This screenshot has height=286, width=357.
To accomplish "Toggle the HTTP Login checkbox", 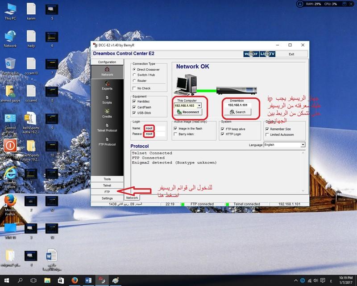I will 222,134.
